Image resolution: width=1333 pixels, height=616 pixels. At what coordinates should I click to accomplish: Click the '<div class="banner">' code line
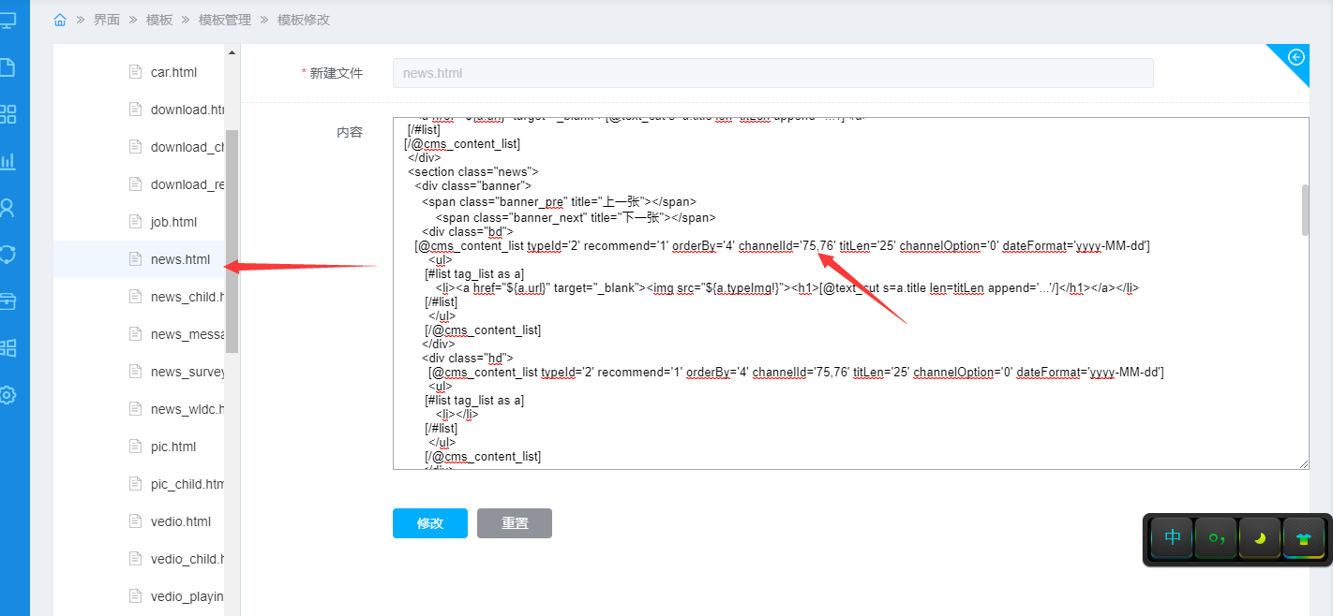pos(472,185)
